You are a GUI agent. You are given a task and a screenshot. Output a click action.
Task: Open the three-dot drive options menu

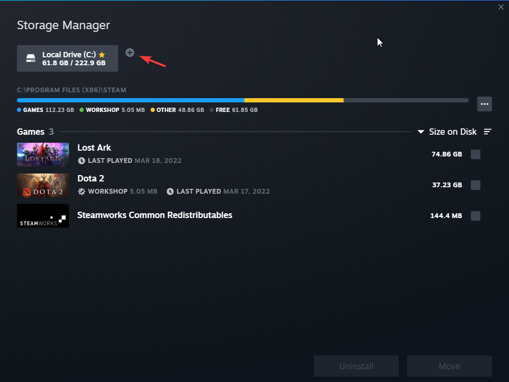coord(484,104)
